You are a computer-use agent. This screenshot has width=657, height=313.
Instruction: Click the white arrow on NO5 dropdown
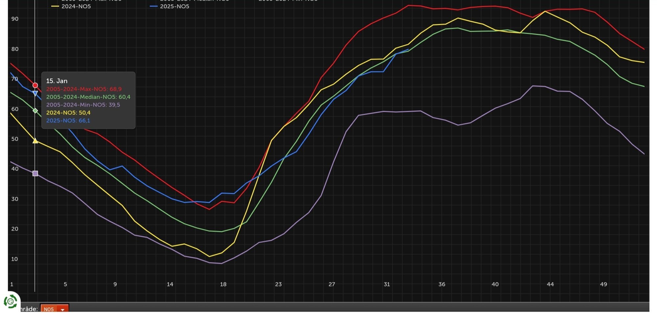(62, 310)
